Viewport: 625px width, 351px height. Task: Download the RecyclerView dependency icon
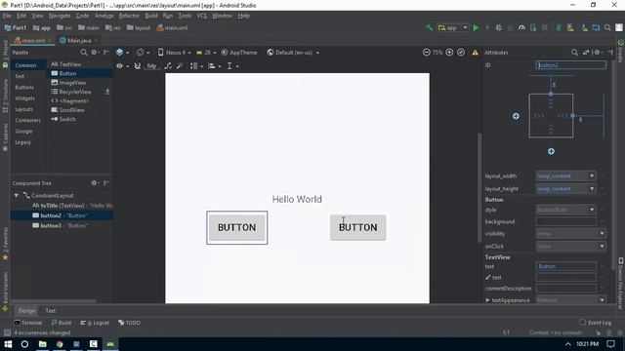tap(107, 92)
